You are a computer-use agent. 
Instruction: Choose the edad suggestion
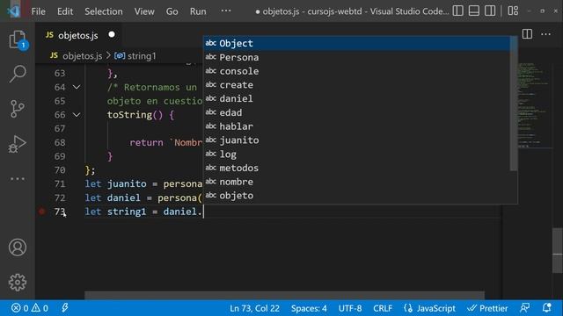[x=357, y=112]
